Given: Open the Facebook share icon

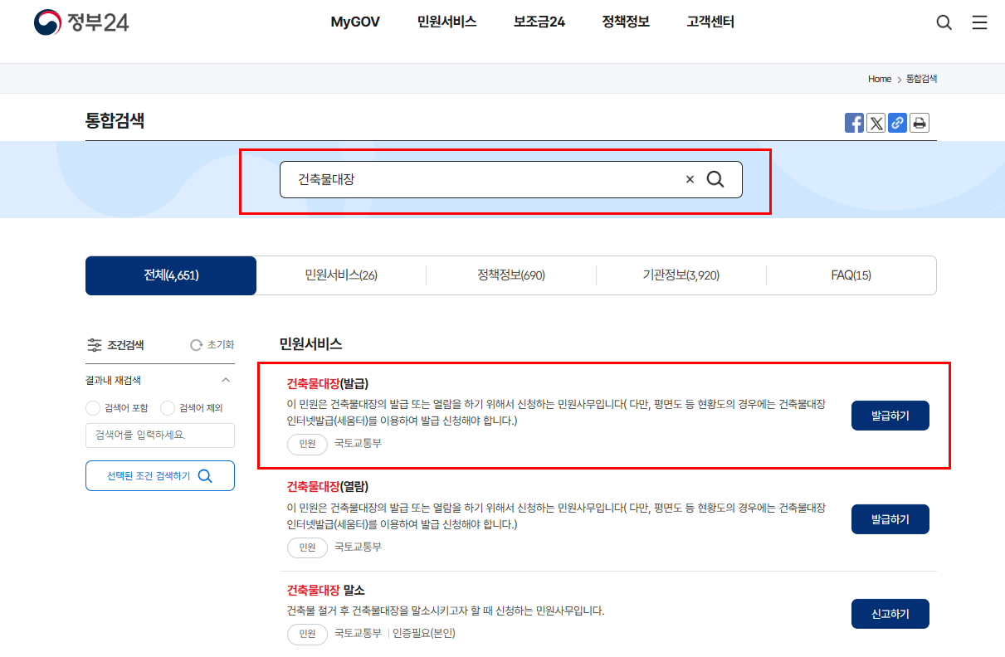Looking at the screenshot, I should [854, 122].
